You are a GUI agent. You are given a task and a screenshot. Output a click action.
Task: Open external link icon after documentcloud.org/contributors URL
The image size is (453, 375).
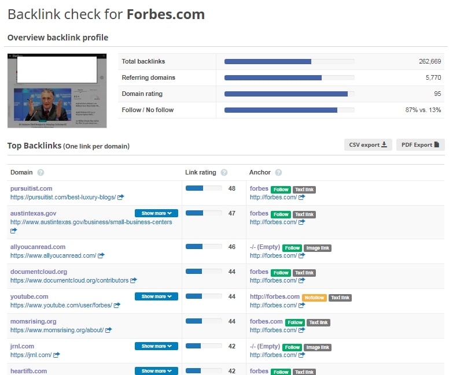134,280
